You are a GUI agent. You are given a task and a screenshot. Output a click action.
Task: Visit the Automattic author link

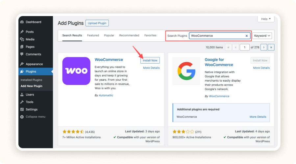tap(106, 95)
